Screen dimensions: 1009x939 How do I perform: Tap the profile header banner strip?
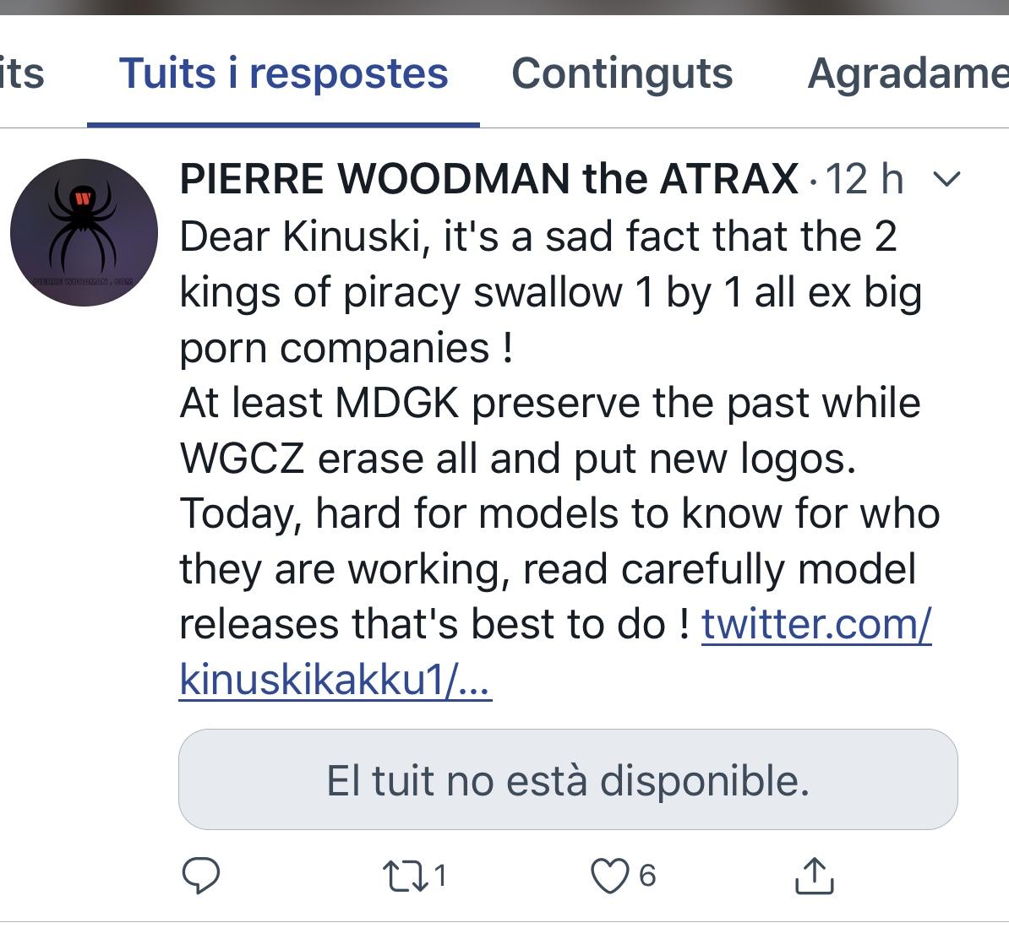tap(504, 7)
